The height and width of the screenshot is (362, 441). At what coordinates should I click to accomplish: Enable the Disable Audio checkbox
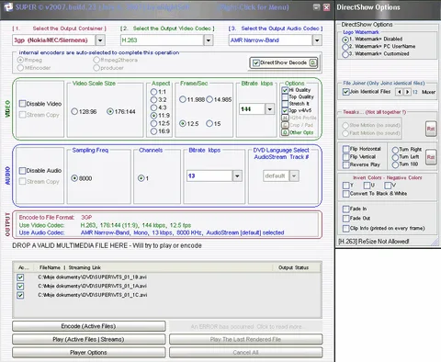[22, 171]
